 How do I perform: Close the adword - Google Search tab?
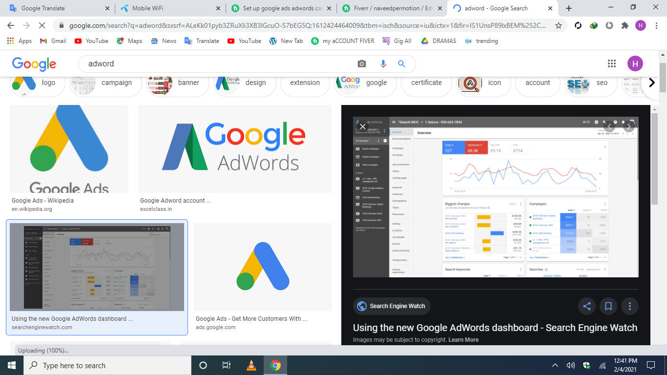tap(550, 8)
